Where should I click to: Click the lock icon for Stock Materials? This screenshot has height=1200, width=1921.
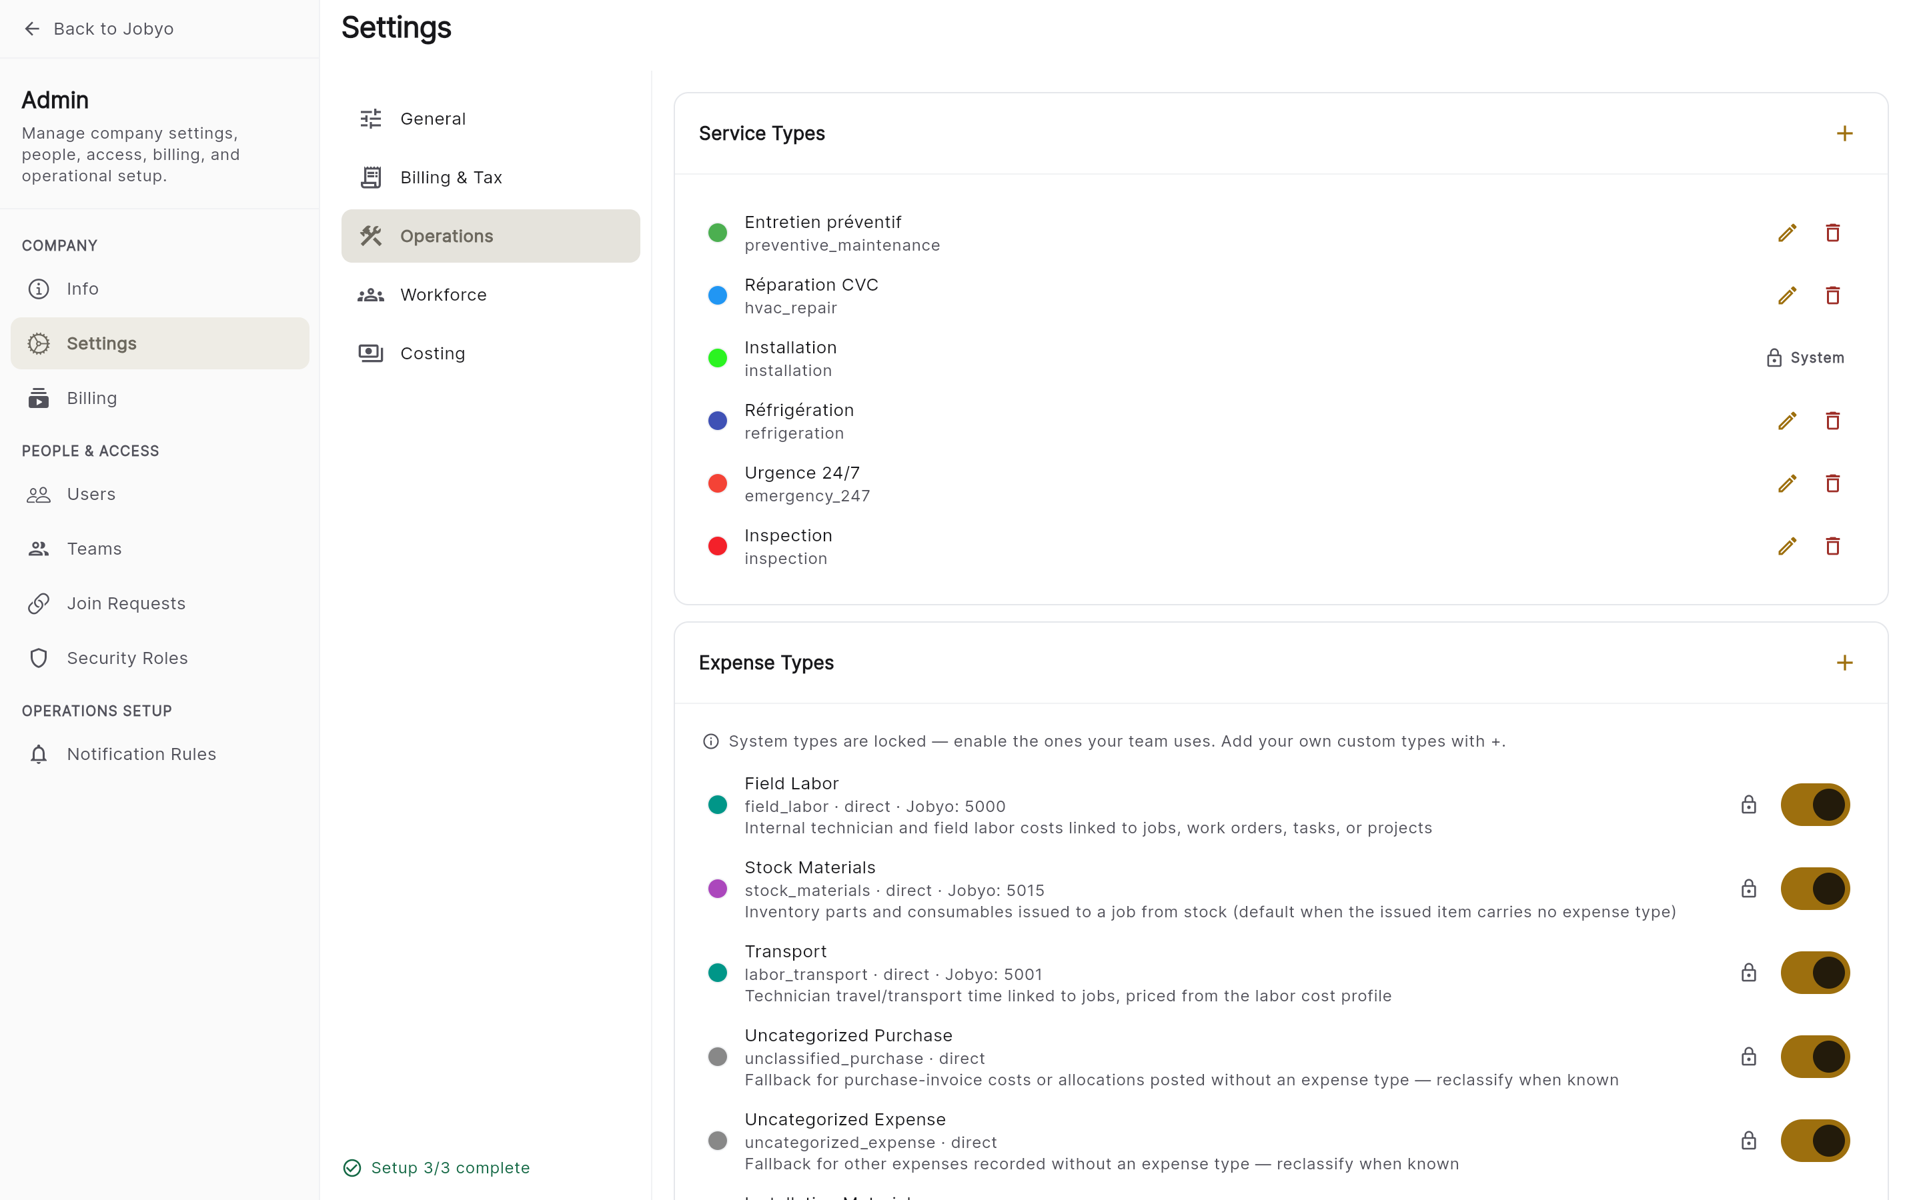coord(1748,889)
